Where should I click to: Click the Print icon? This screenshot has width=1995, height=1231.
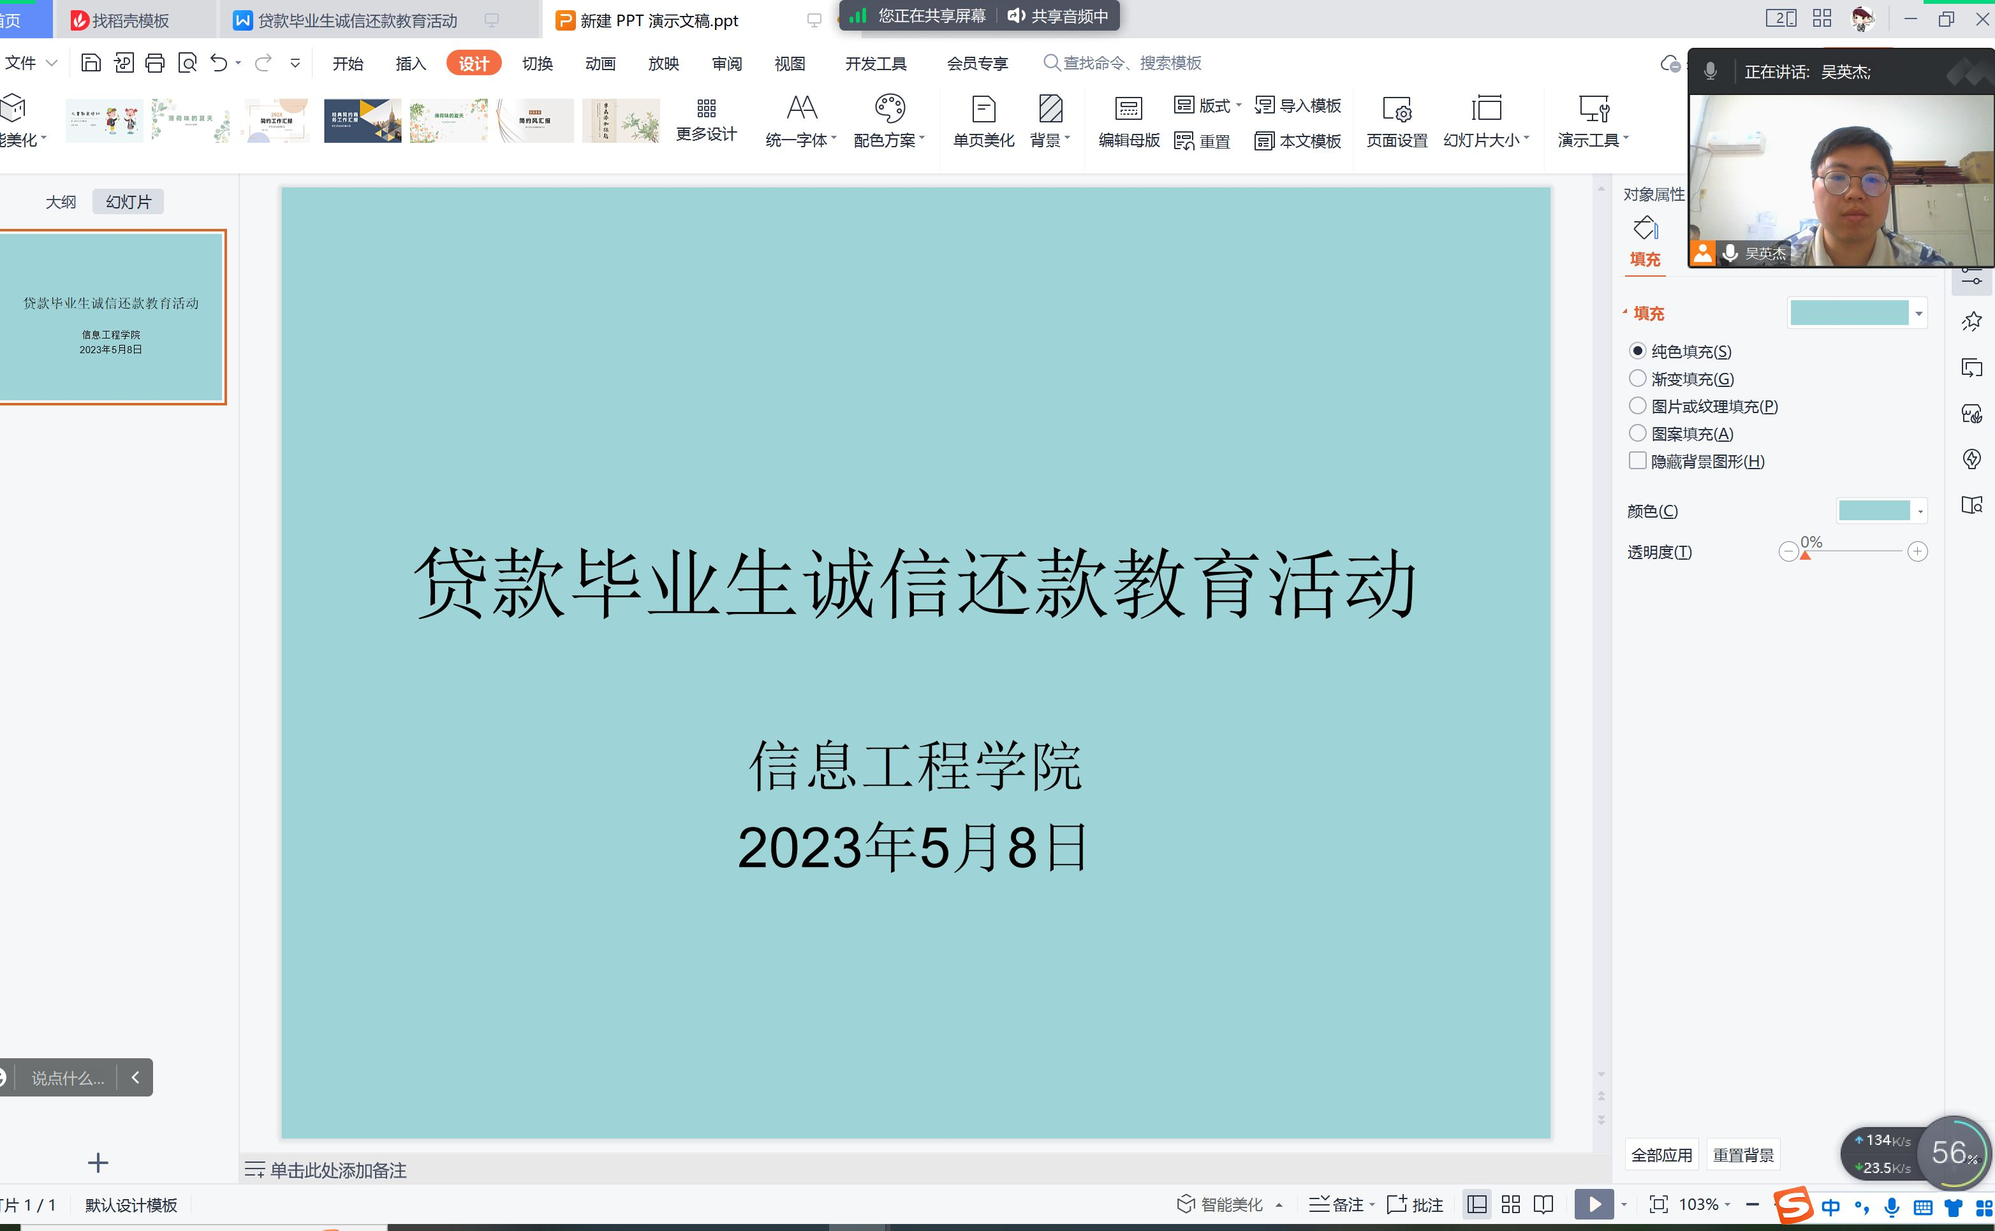(x=155, y=62)
